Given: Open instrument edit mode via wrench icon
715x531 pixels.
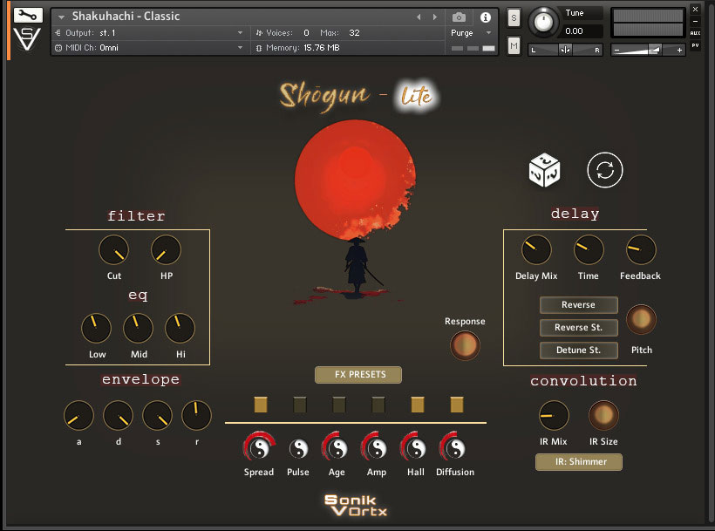Looking at the screenshot, I should pos(28,16).
